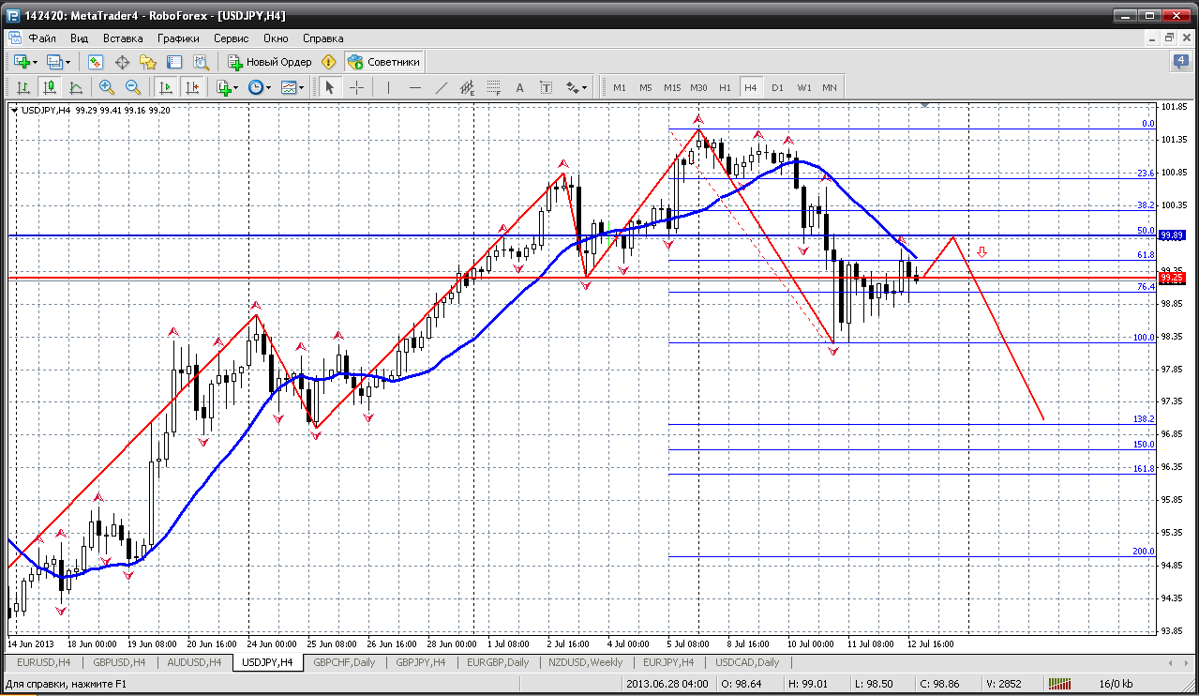Switch to USDCAD,Daily chart tab
Image resolution: width=1199 pixels, height=696 pixels.
pos(747,662)
